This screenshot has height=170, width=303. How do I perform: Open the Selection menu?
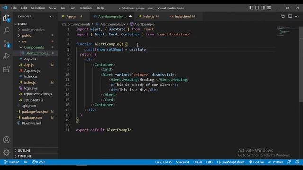coord(38,8)
